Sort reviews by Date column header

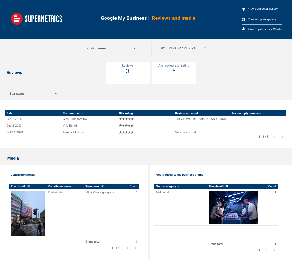pyautogui.click(x=10, y=113)
